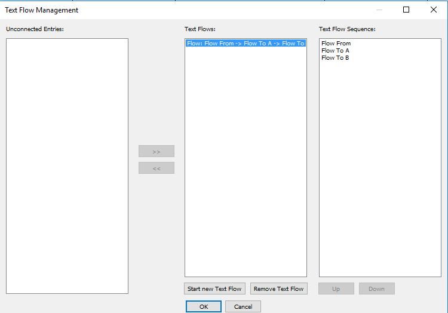The image size is (448, 313).
Task: Click the 'Unconnected Entries:' label
Action: tap(35, 29)
